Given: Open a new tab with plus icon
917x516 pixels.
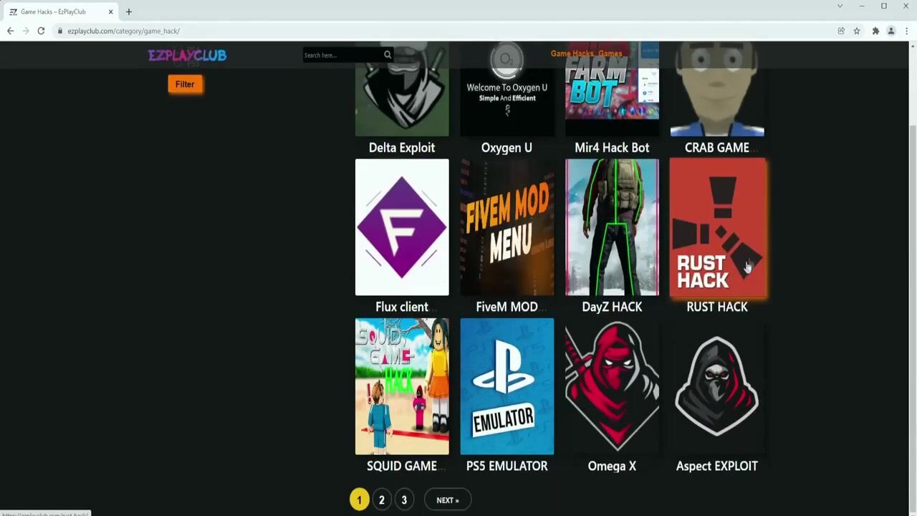Looking at the screenshot, I should click(x=129, y=11).
